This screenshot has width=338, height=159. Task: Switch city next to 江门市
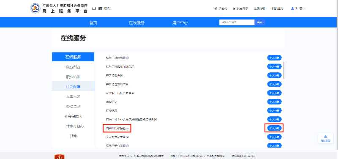click(107, 8)
